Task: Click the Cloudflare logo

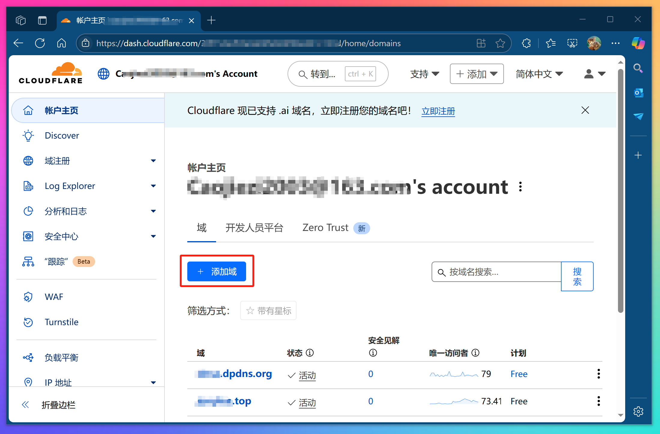Action: [50, 73]
